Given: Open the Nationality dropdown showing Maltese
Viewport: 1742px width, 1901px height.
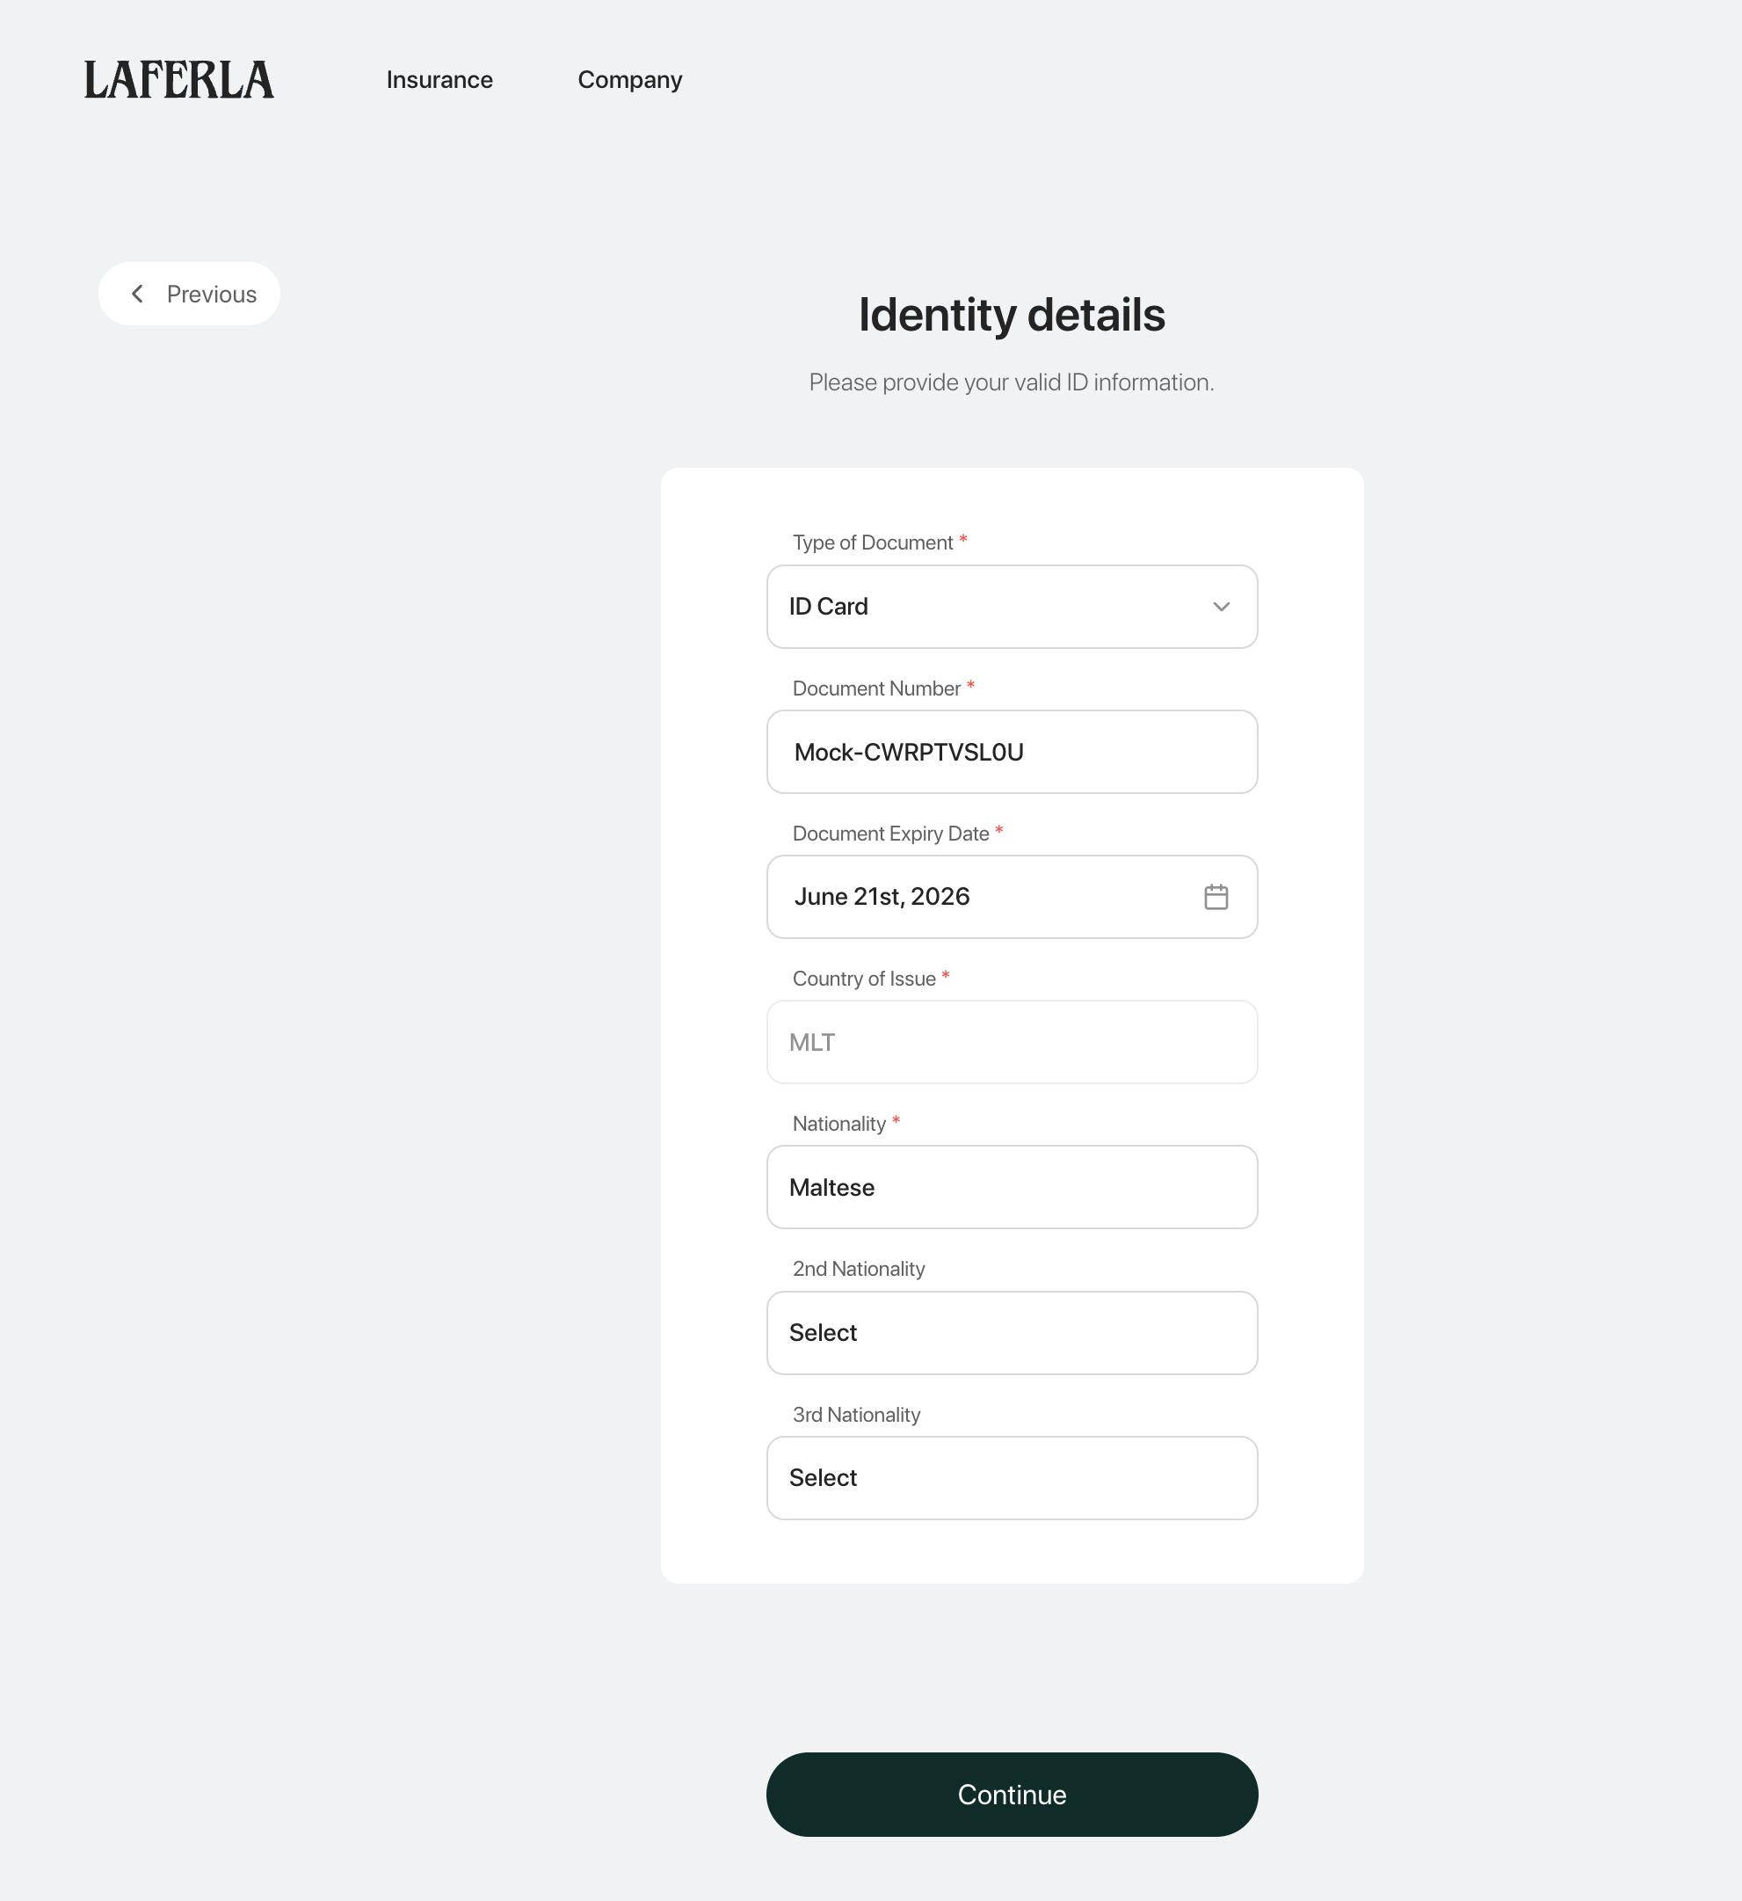Looking at the screenshot, I should pyautogui.click(x=1012, y=1187).
